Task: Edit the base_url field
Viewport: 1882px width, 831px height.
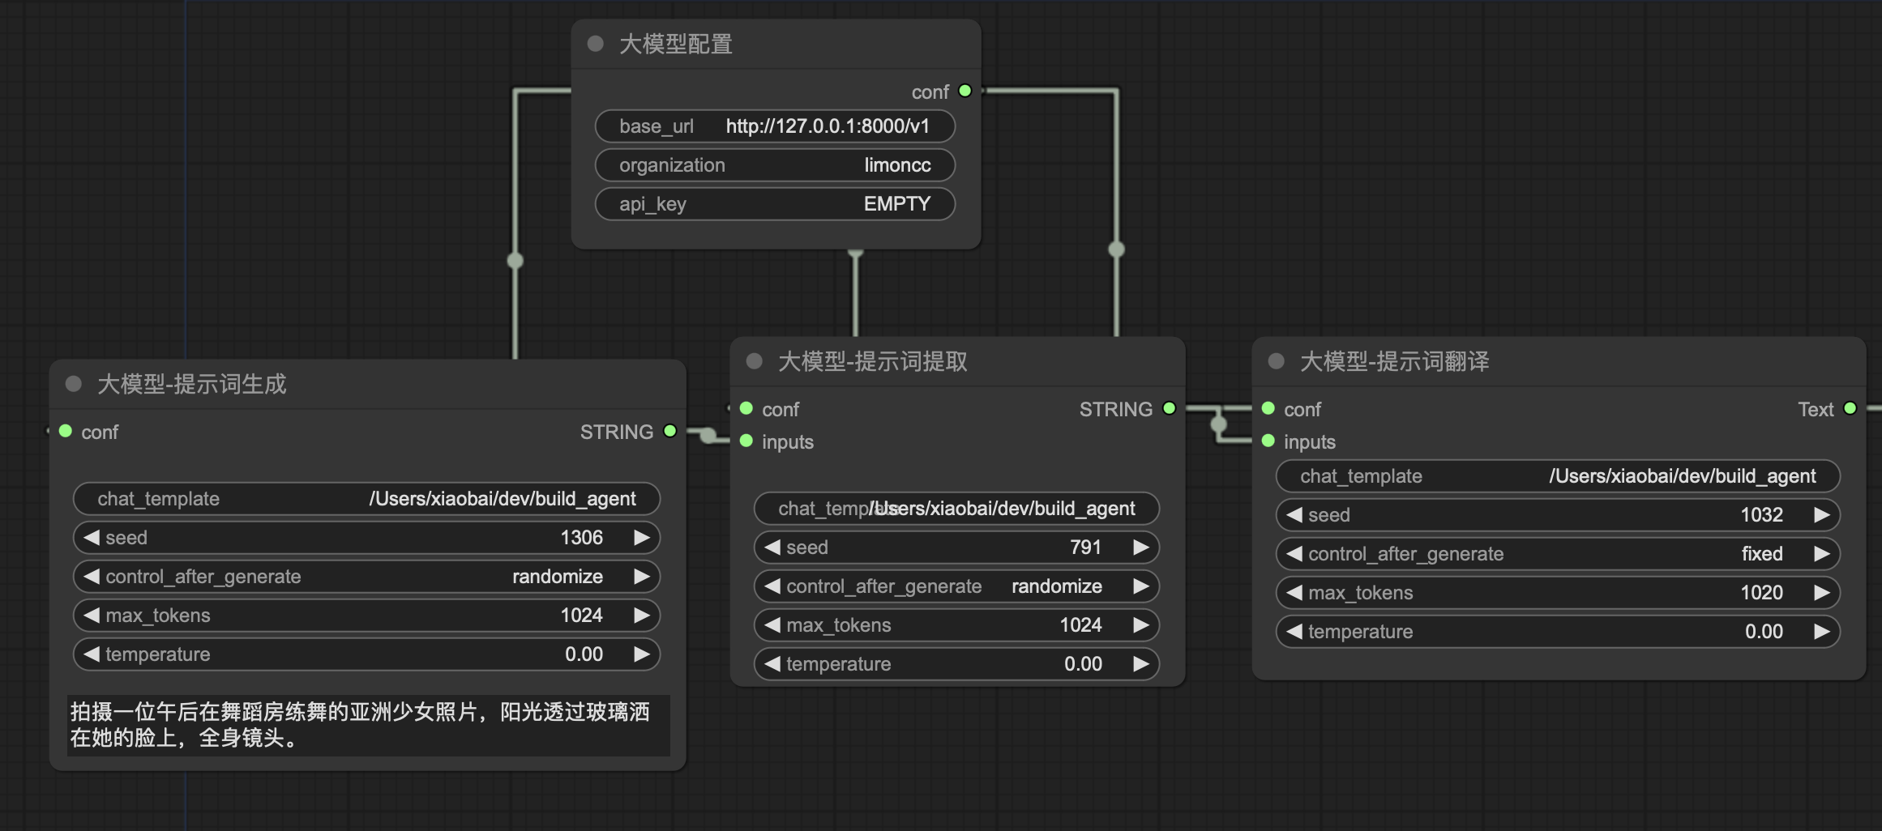Action: 775,126
